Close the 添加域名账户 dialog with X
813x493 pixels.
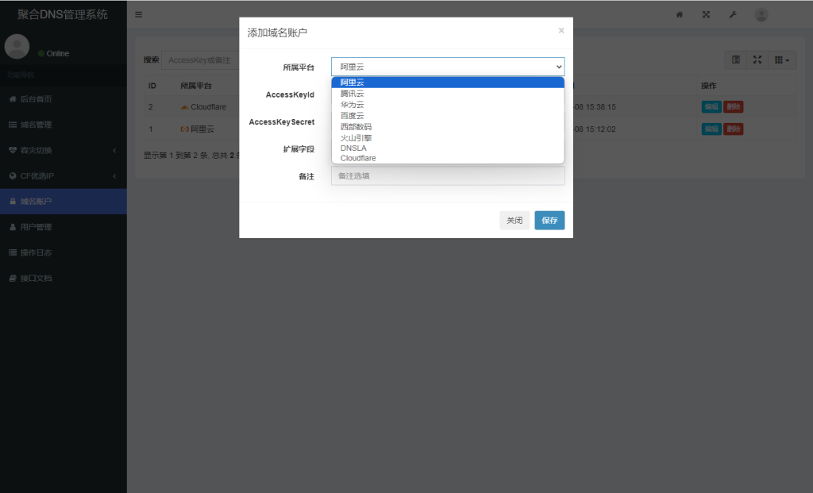[561, 31]
